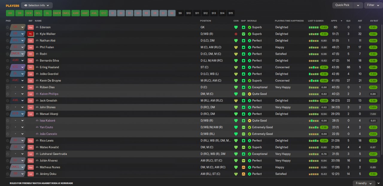Click Kevin De Bruyne's last 5 games form bars

point(314,81)
